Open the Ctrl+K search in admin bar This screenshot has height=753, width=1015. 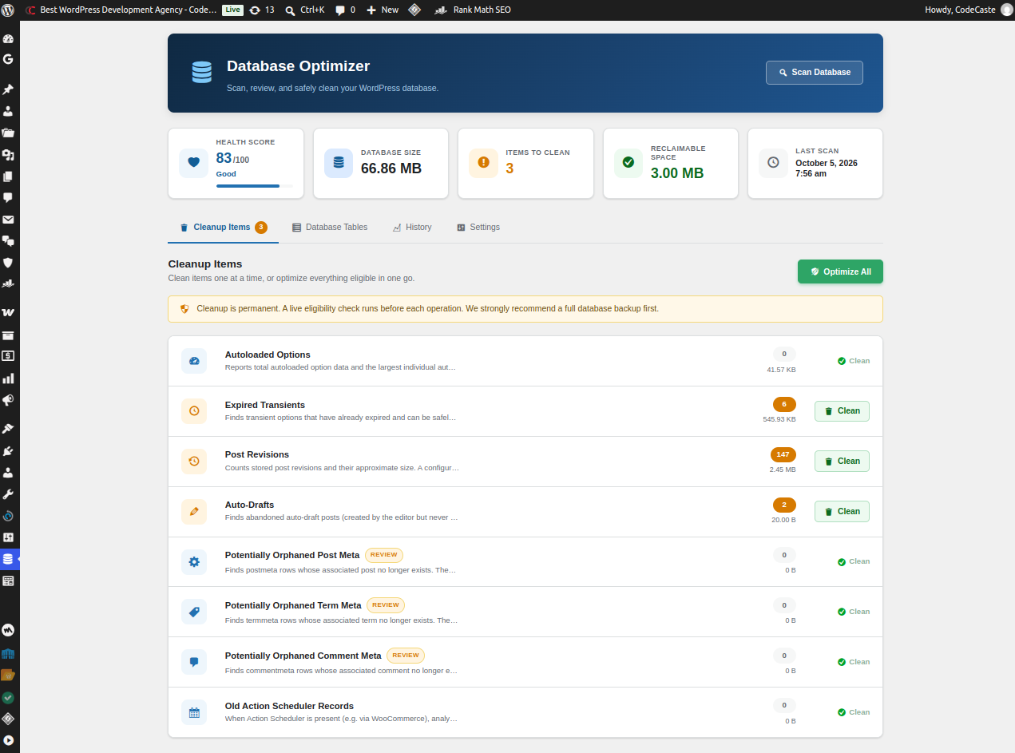(305, 10)
